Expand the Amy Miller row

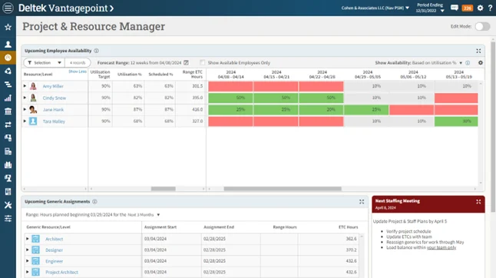pos(25,86)
